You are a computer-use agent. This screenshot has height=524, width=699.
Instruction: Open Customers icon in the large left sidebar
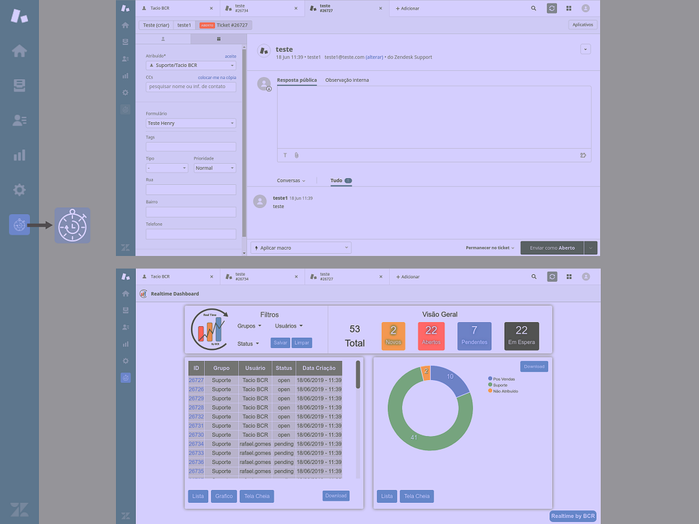pyautogui.click(x=19, y=120)
